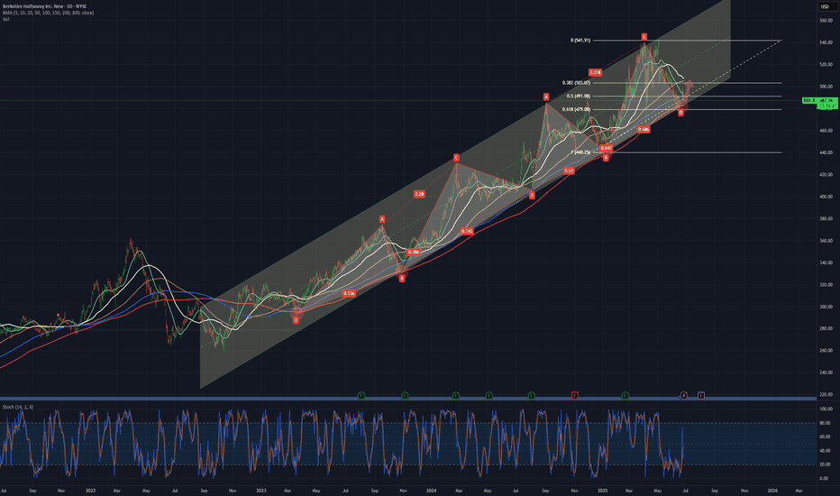Click the 2.318 pattern ratio label
The image size is (840, 496).
coord(595,72)
